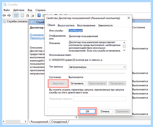Open the Справка menu
This screenshot has height=127, width=153.
pos(41,10)
